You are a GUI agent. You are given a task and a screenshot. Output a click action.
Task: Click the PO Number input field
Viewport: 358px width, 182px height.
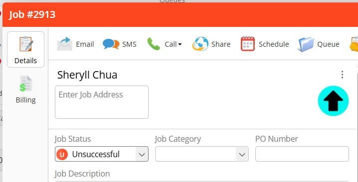click(x=302, y=154)
